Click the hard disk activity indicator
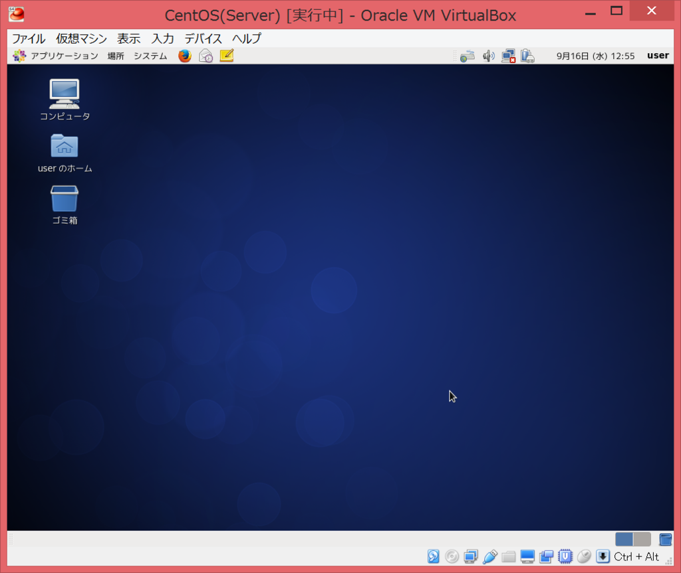 coord(433,556)
